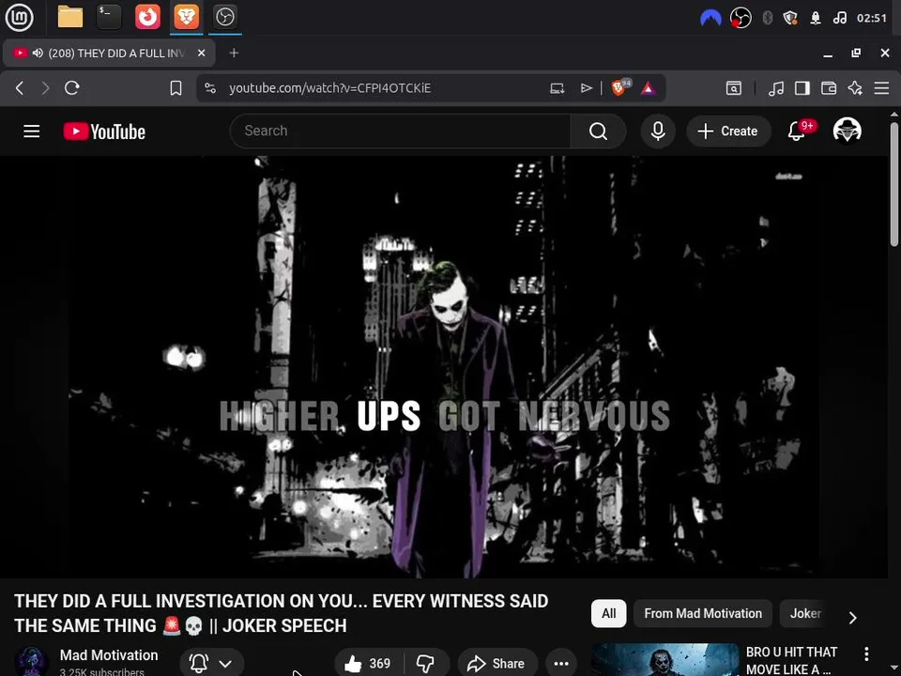Open the red browser icon in the taskbar
This screenshot has width=901, height=676.
tap(147, 17)
